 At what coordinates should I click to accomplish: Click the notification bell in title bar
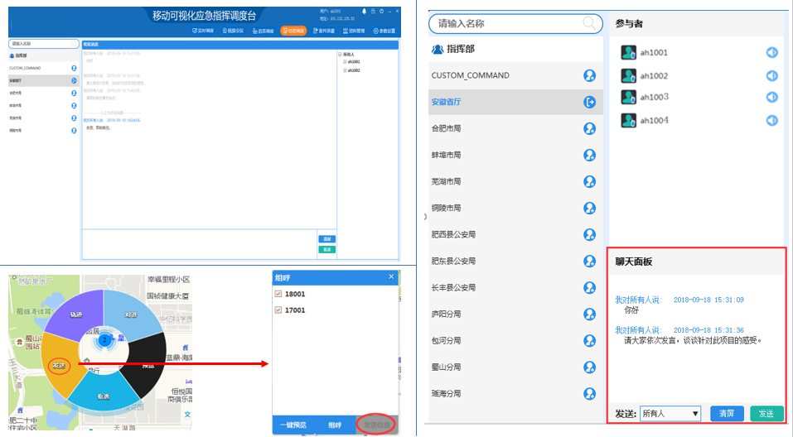coord(363,11)
